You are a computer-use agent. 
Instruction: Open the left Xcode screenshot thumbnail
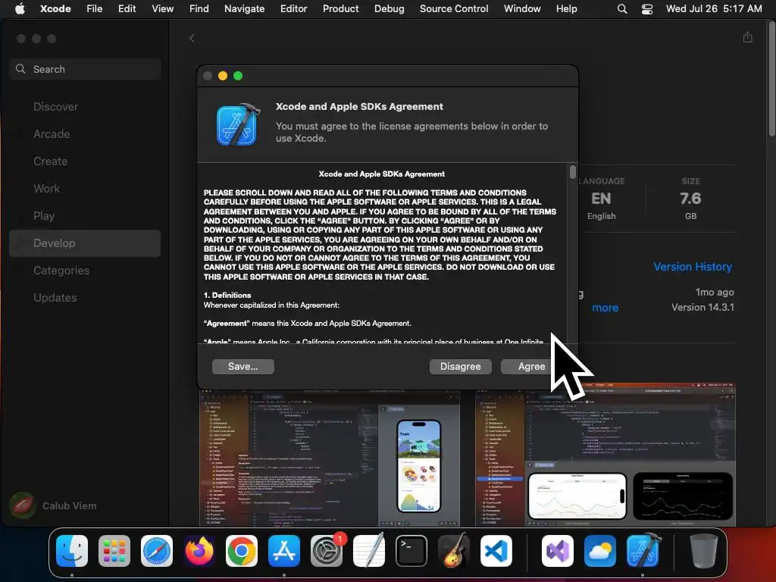(x=330, y=458)
